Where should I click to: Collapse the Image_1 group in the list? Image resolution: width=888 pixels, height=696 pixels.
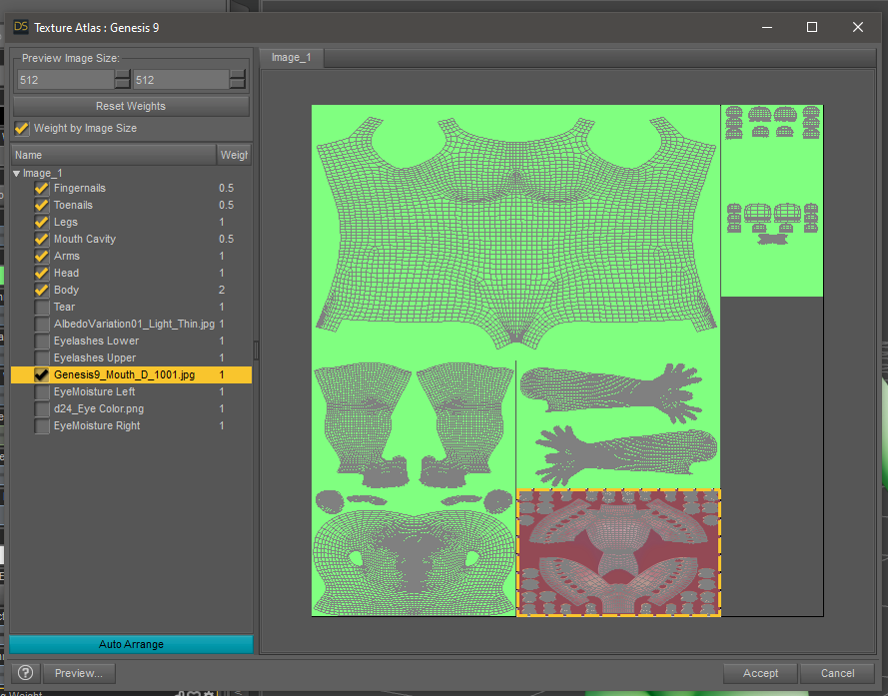(x=16, y=171)
